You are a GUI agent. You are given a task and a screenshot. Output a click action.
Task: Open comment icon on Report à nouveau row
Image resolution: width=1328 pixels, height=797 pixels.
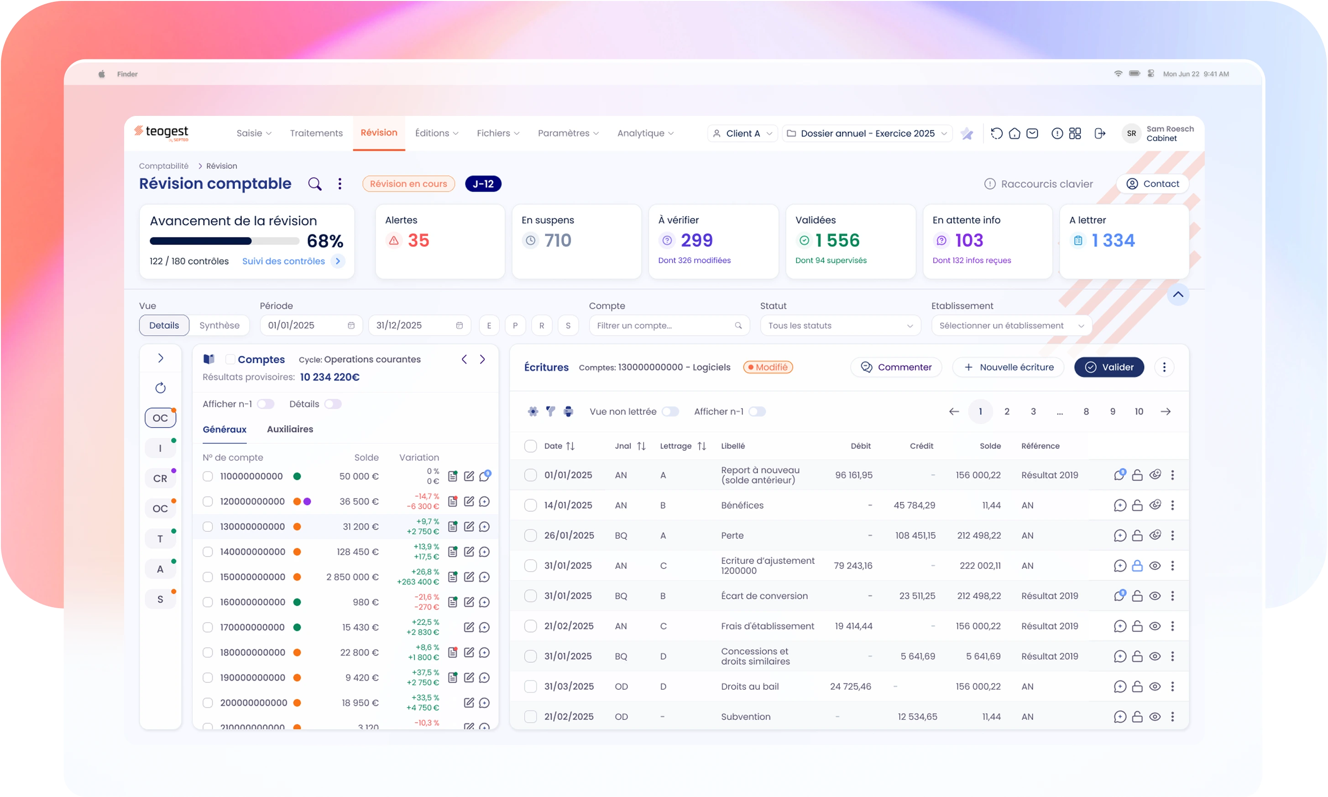1119,475
